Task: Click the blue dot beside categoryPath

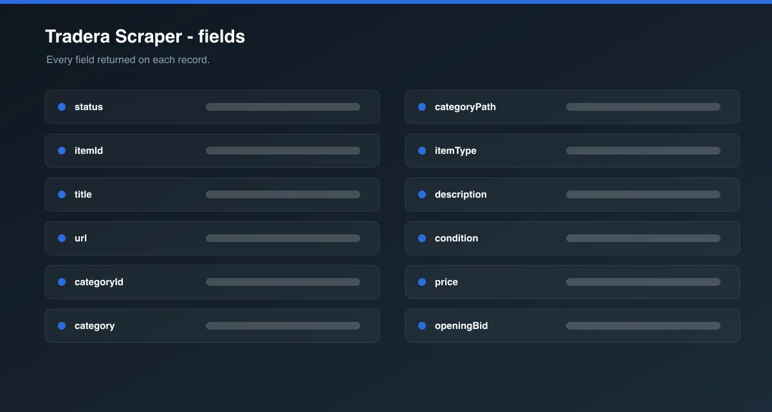Action: pos(422,107)
